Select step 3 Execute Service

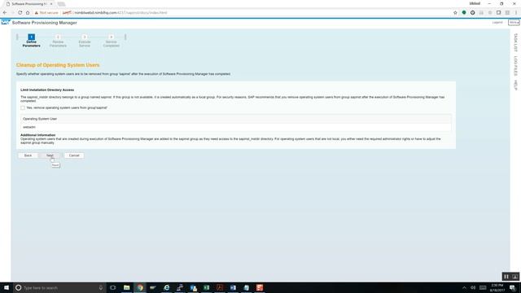coord(85,41)
